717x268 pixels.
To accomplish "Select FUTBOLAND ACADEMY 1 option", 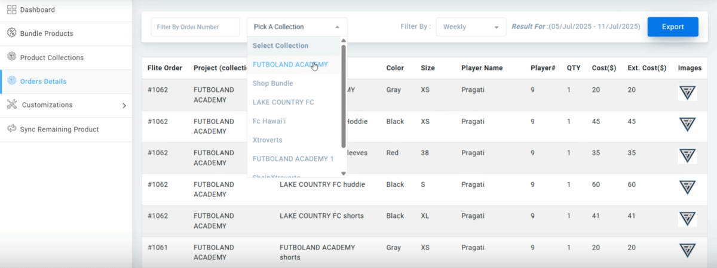I will coord(293,159).
